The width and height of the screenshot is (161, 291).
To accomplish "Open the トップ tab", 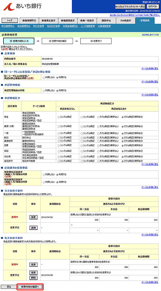I will [x=10, y=20].
